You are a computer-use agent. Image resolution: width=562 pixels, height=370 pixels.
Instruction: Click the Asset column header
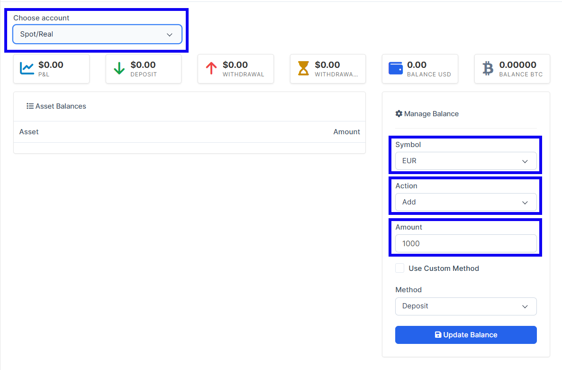(29, 132)
